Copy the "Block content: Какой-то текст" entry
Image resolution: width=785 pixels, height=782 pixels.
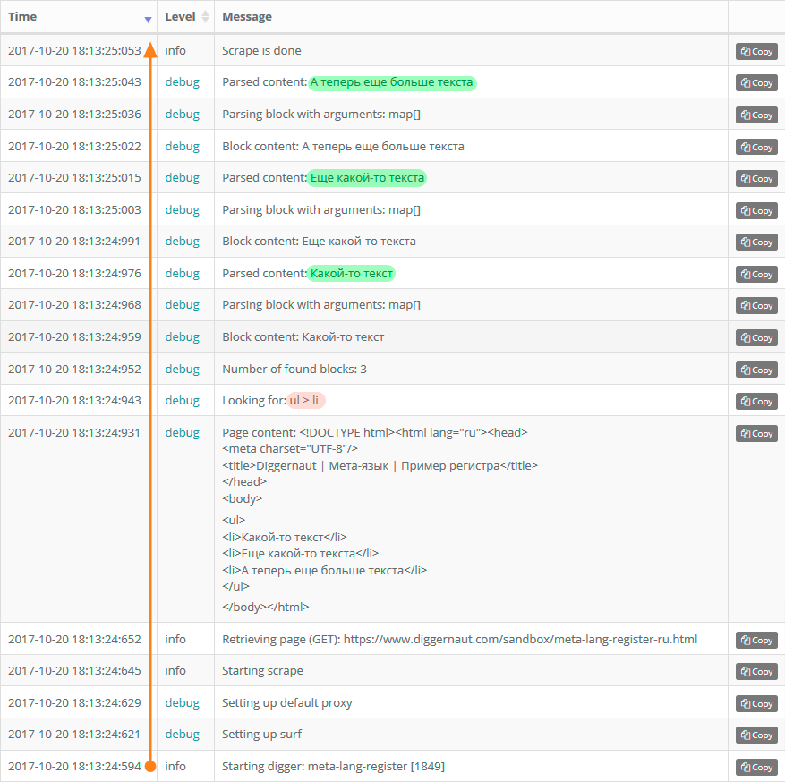(756, 337)
